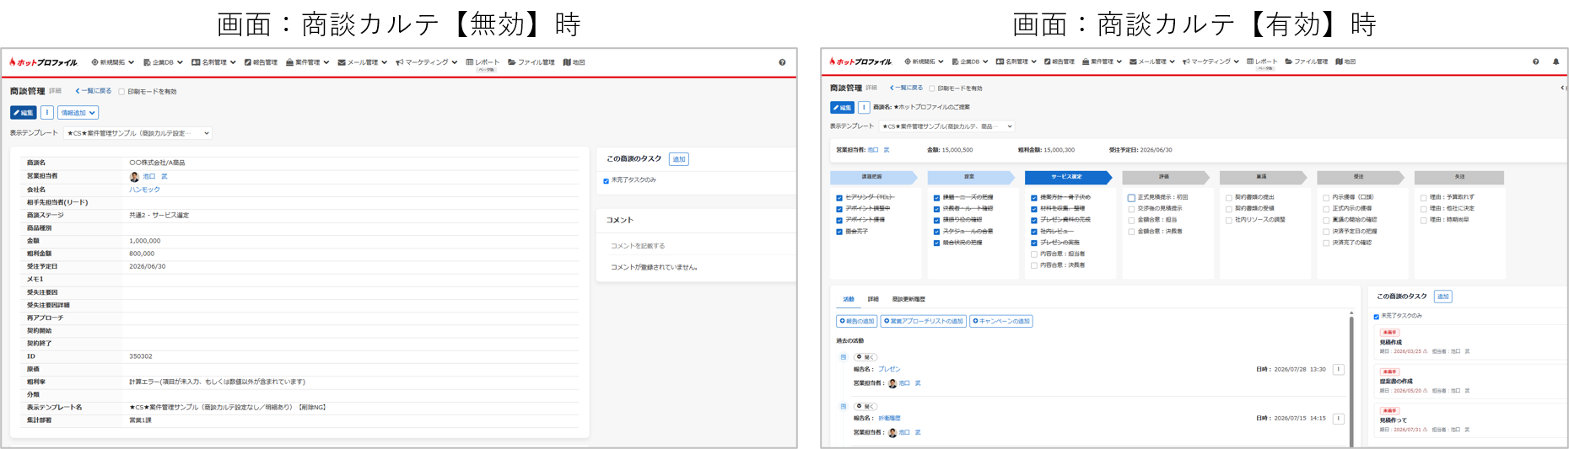
Task: Expand マーケティング menu in right screen
Action: click(x=1210, y=61)
